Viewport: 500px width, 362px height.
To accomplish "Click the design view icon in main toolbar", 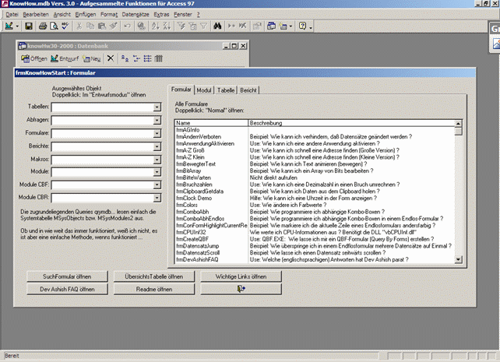I will [9, 26].
